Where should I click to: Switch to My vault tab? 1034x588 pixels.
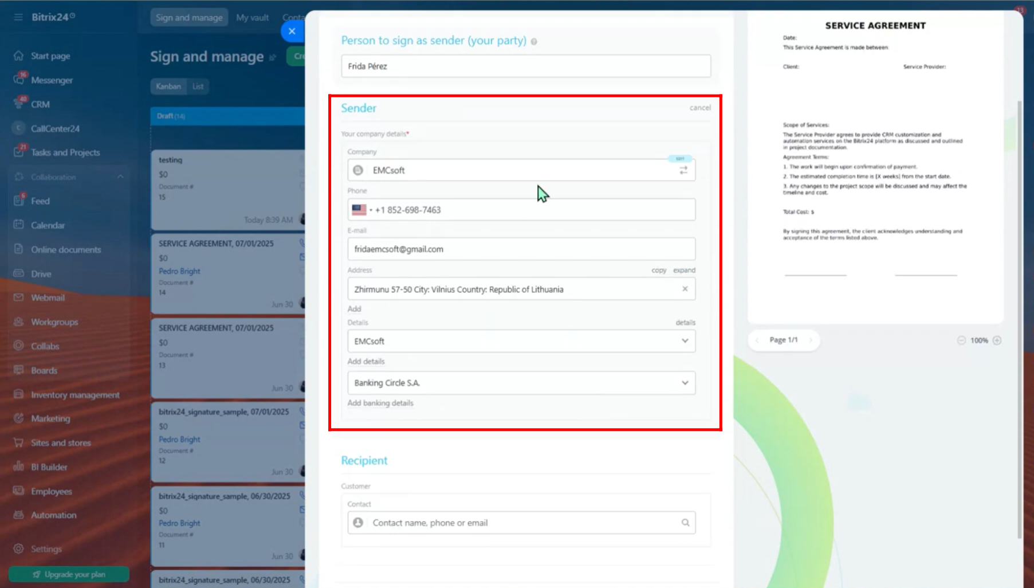[252, 17]
